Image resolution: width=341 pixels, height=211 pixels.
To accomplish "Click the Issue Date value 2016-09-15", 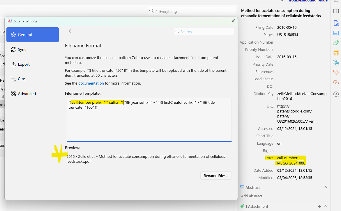I will point(287,57).
